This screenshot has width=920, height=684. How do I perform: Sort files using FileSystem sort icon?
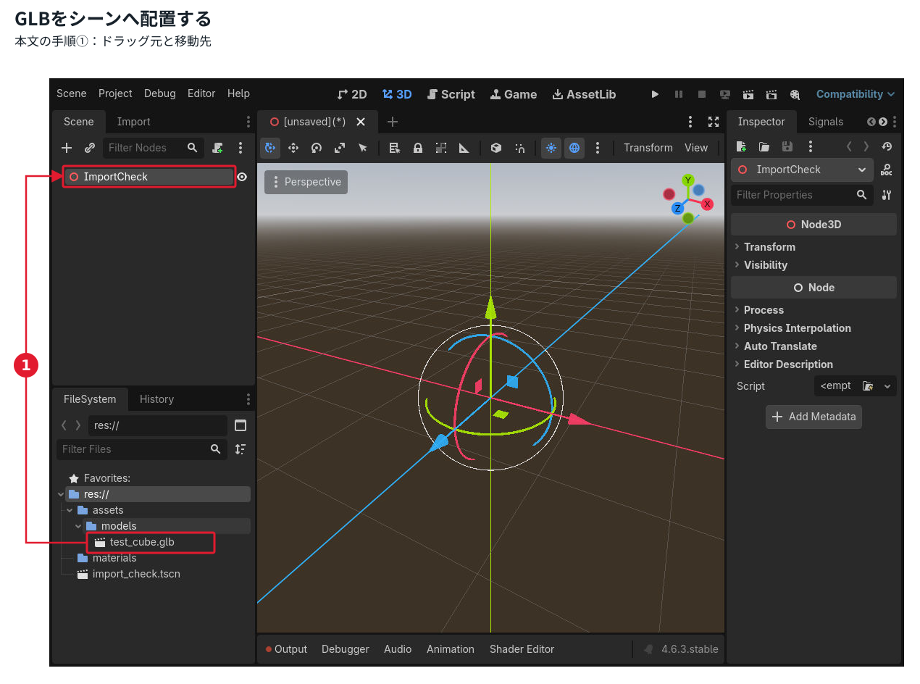coord(241,449)
